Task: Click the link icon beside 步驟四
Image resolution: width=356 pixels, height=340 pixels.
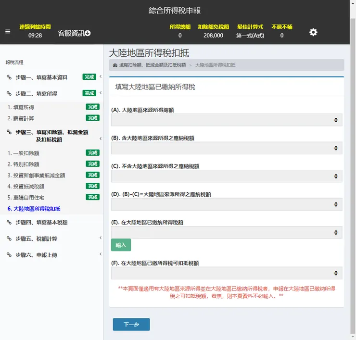Action: [x=9, y=222]
